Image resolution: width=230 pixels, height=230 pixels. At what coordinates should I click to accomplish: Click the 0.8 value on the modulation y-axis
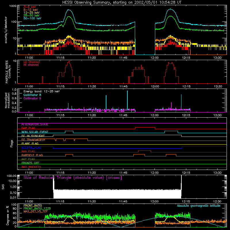click(14, 94)
